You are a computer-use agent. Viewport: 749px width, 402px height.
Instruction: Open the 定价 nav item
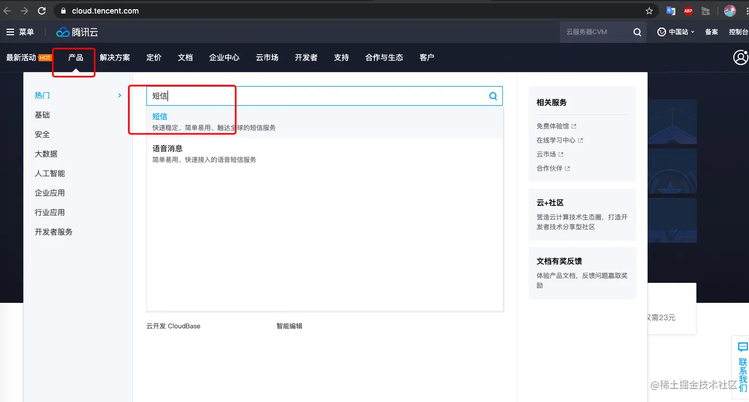[154, 57]
